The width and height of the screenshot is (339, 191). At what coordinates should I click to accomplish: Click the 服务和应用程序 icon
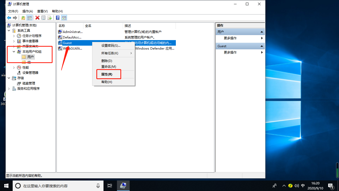[x=14, y=89]
